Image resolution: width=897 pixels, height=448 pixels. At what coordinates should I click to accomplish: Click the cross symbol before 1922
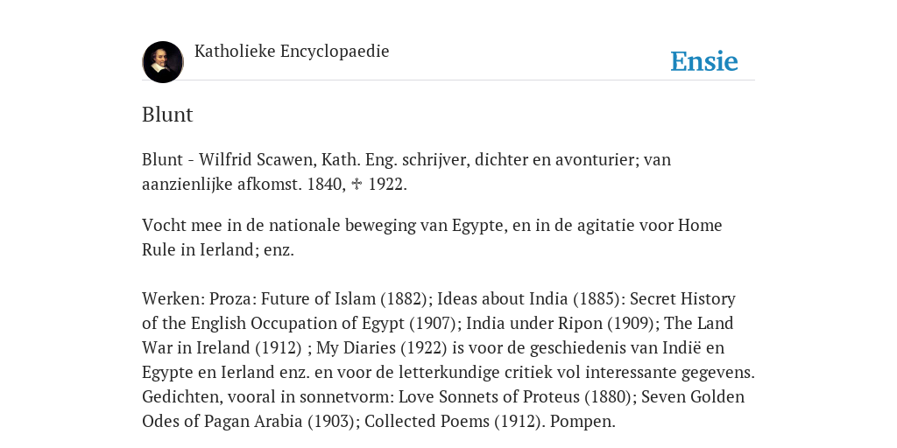point(357,184)
